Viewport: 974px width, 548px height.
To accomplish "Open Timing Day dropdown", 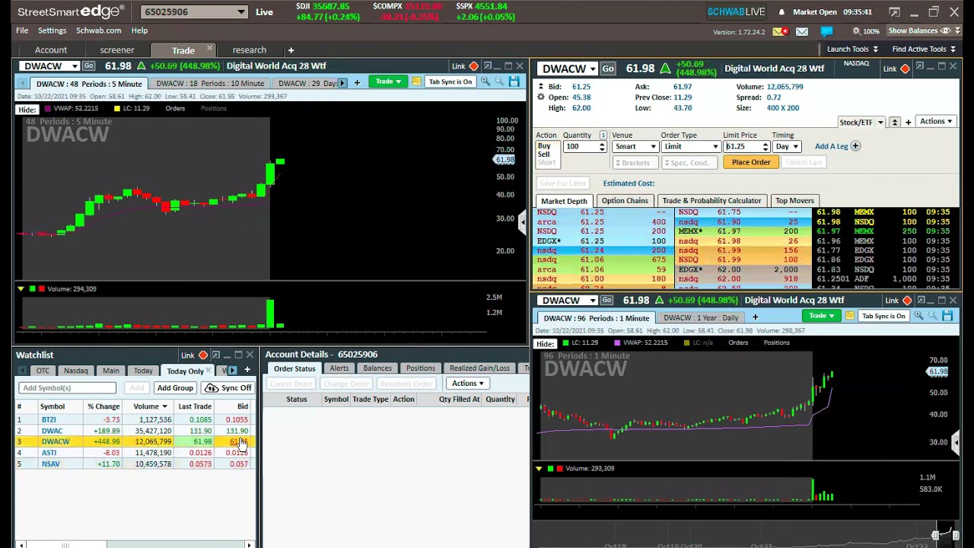I will coord(786,146).
